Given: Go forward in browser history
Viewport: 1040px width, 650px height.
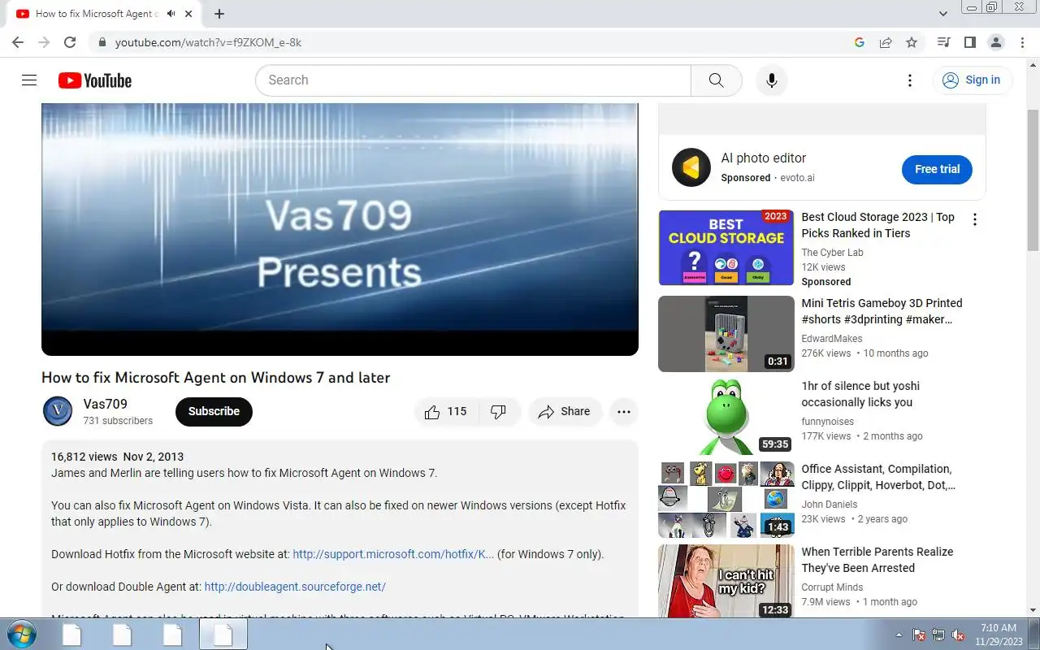Looking at the screenshot, I should 44,42.
